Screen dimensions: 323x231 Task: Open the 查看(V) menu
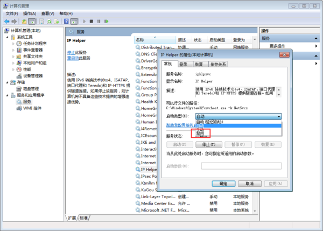(x=48, y=13)
